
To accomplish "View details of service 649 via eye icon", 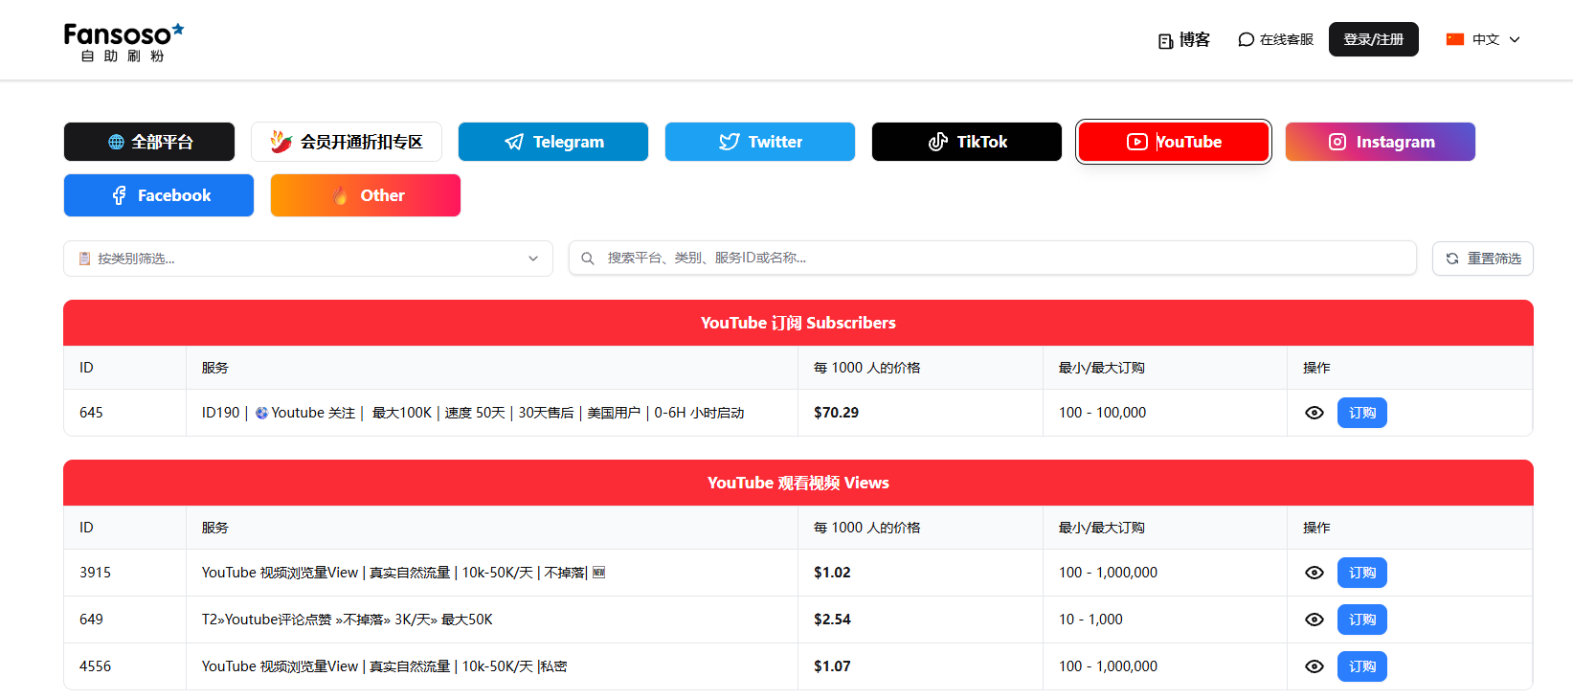I will [1315, 620].
